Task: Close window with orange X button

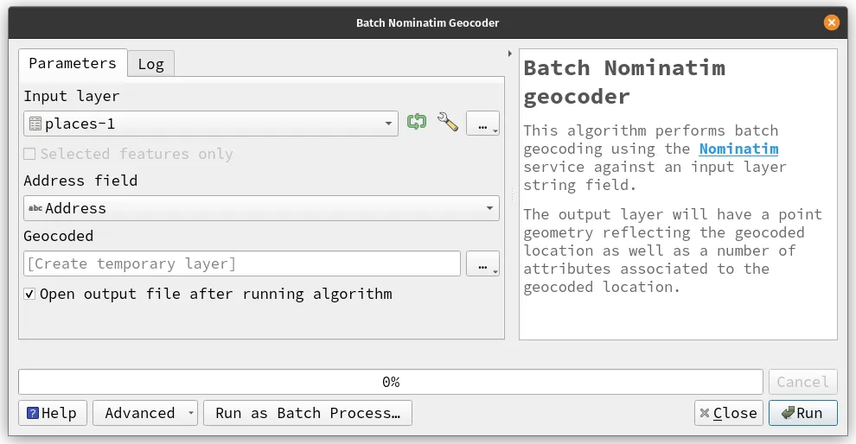Action: pyautogui.click(x=832, y=22)
